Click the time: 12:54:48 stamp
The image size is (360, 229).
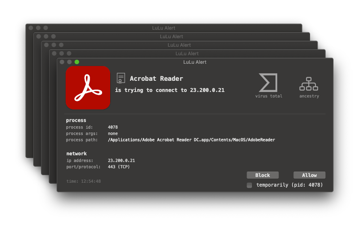coord(84,181)
